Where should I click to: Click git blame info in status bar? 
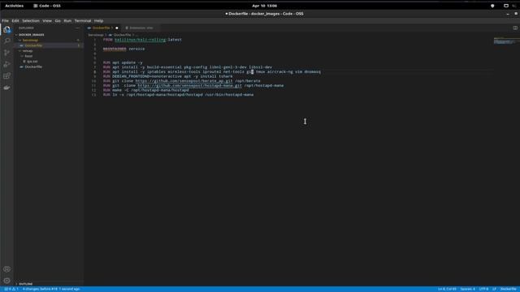[x=51, y=289]
